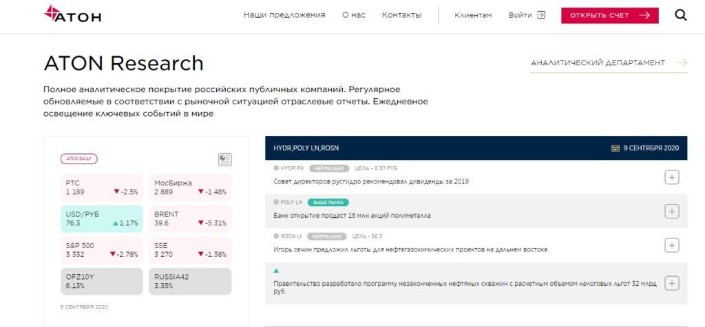
Task: Click headline 'Правительство разработало программу незаконченных нефтяных скважин'
Action: [x=465, y=288]
